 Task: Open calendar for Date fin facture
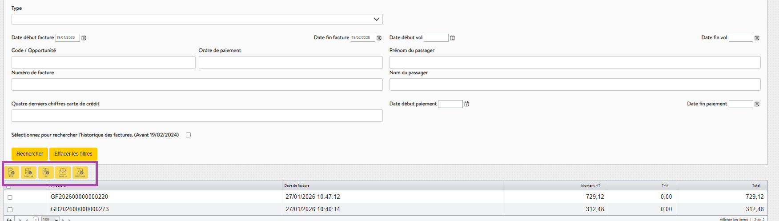tap(379, 38)
